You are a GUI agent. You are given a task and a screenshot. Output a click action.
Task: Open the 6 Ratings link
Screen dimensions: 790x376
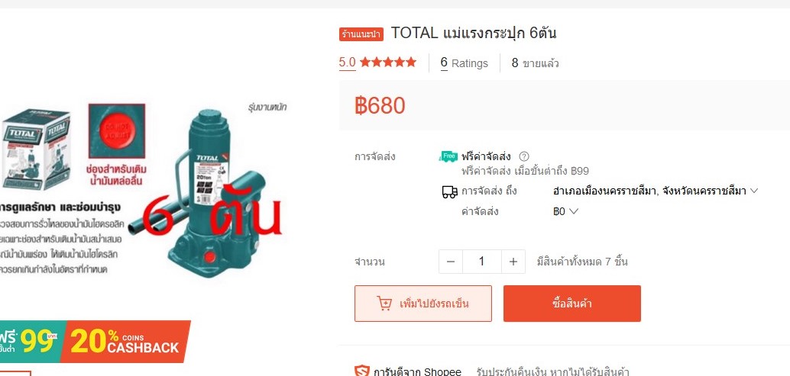[464, 63]
